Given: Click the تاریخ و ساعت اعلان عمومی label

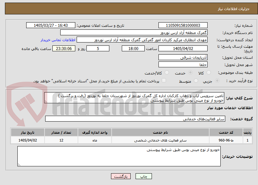Looking at the screenshot, I should click(x=101, y=25).
